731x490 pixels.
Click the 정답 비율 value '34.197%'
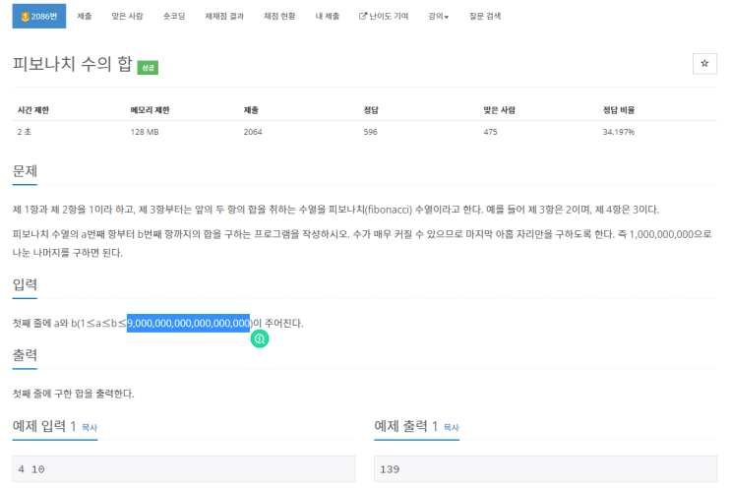[x=619, y=132]
